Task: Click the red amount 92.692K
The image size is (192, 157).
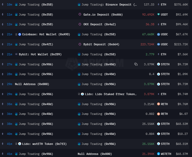Action: [148, 14]
